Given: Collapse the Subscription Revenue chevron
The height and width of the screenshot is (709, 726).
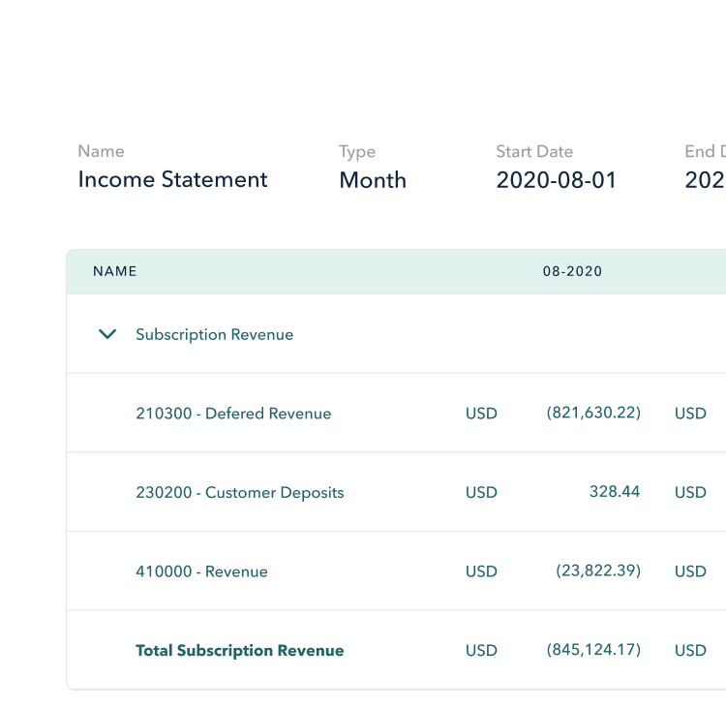Looking at the screenshot, I should click(108, 334).
